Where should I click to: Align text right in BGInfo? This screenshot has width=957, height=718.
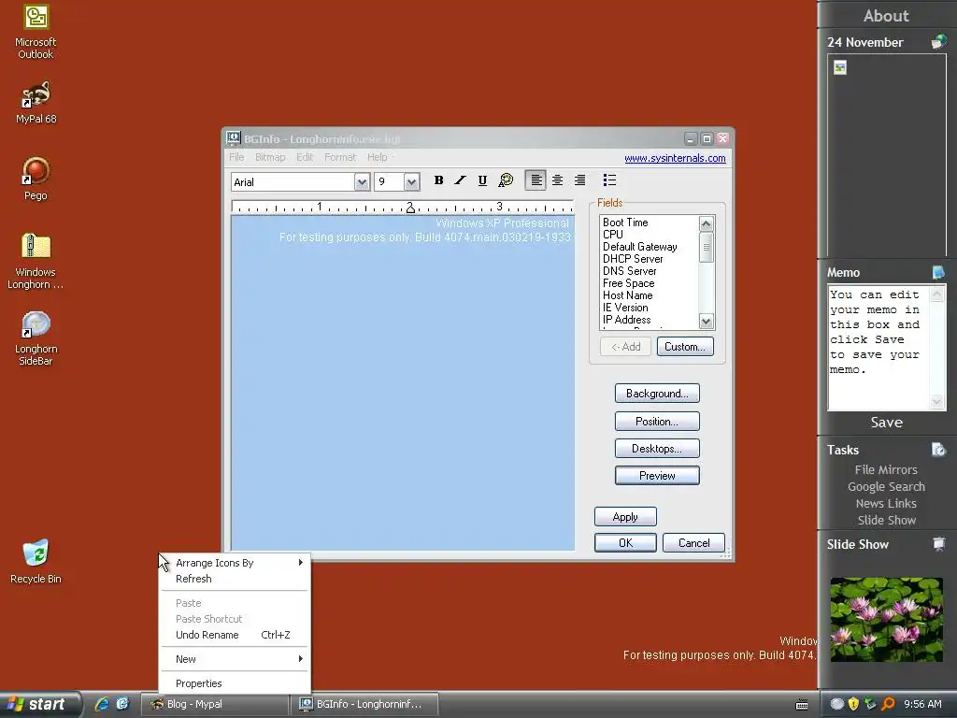tap(579, 180)
